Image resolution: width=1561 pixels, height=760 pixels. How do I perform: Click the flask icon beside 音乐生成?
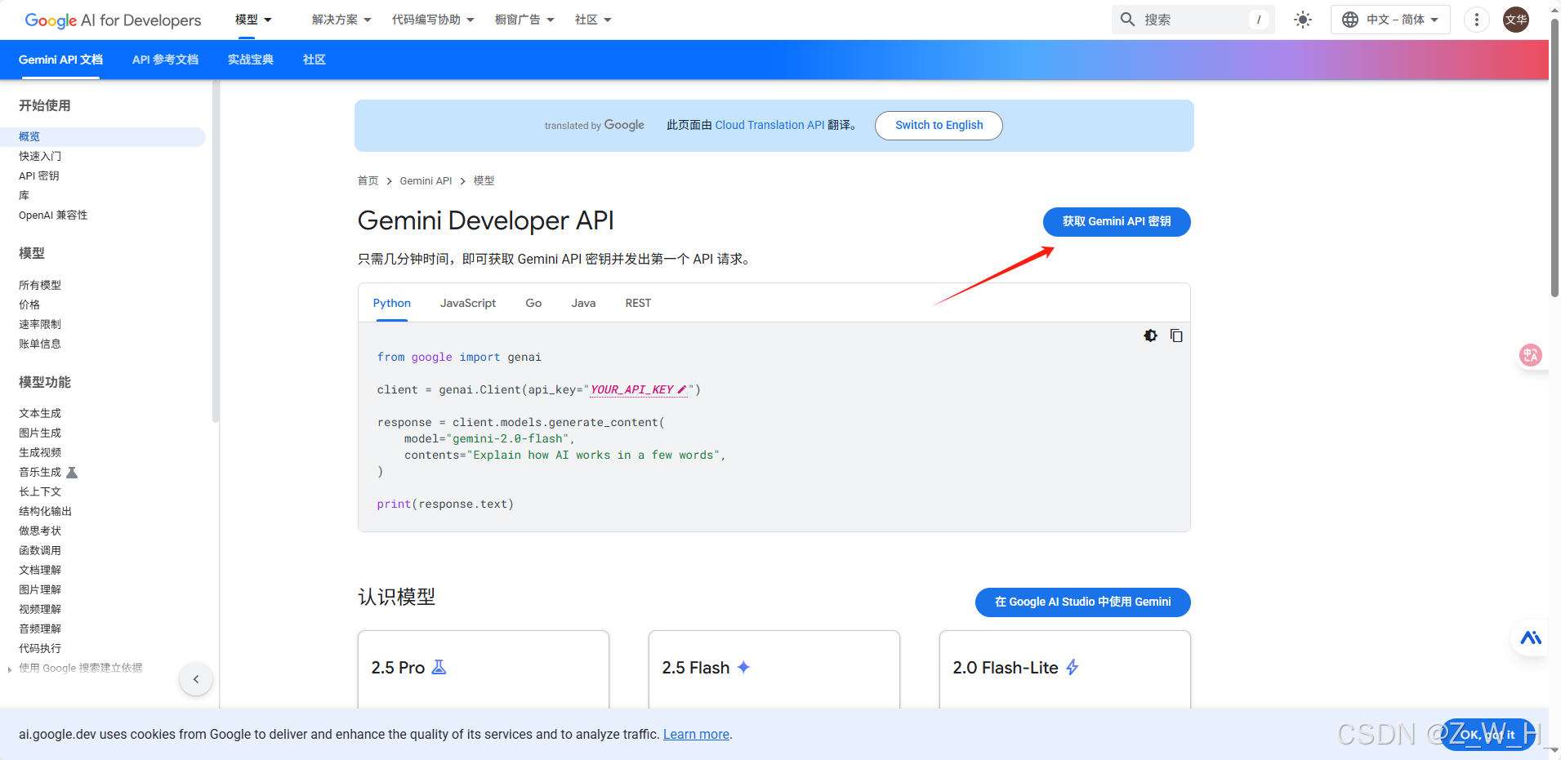tap(72, 472)
